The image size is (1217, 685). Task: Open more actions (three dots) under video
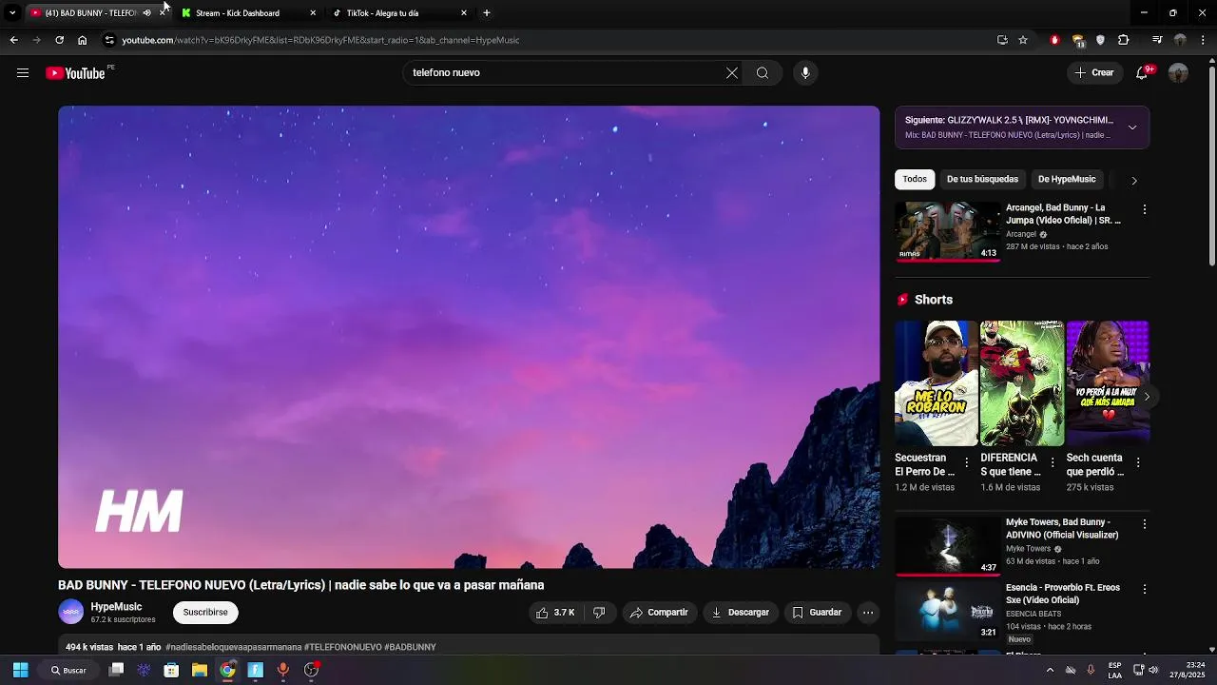(x=868, y=613)
